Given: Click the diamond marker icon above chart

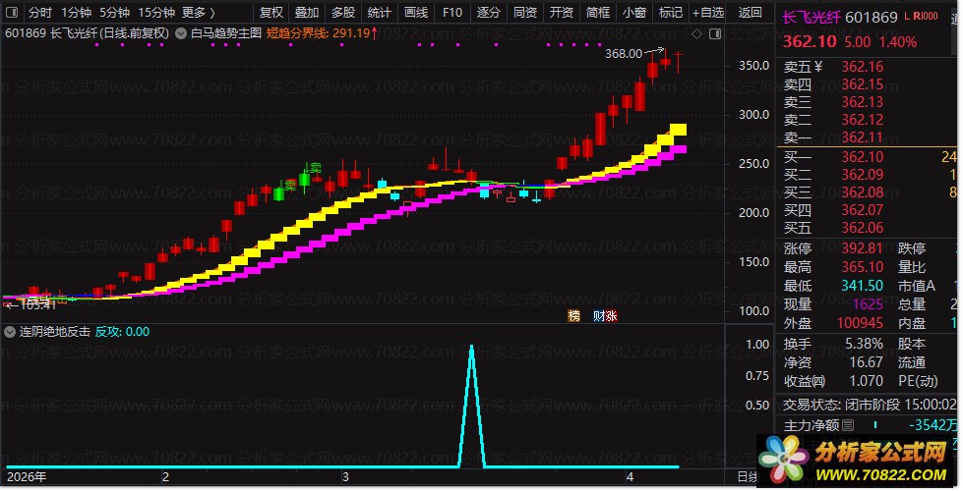Looking at the screenshot, I should (696, 33).
